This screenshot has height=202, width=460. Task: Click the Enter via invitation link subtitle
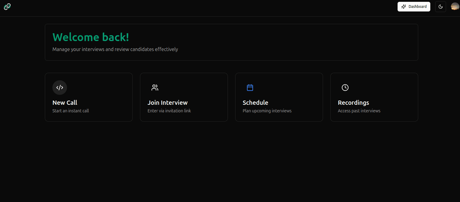pyautogui.click(x=169, y=111)
